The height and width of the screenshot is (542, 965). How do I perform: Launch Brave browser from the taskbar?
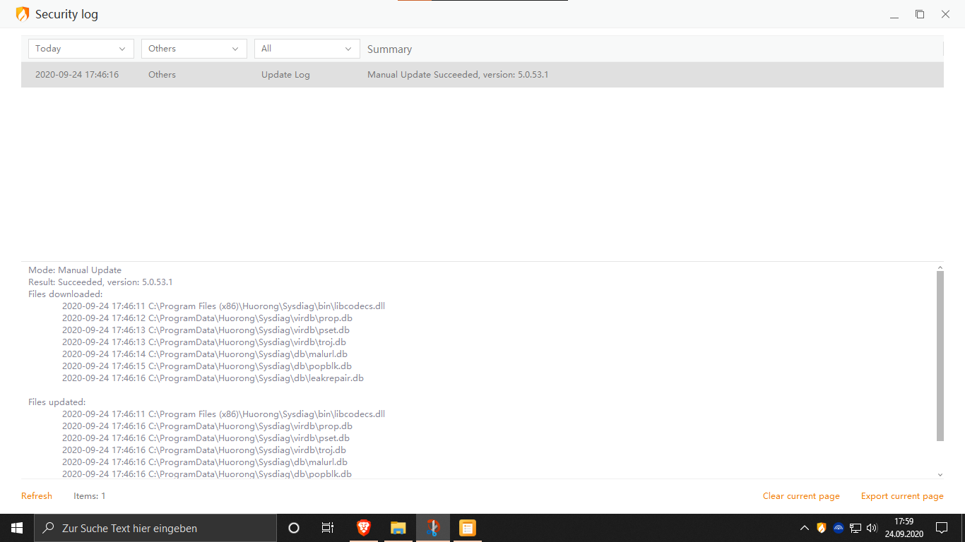(x=364, y=528)
